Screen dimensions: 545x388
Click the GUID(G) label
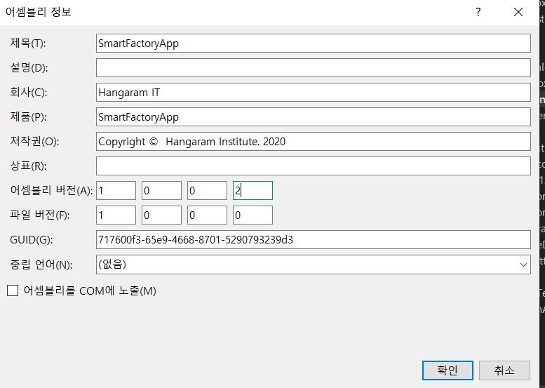(x=32, y=240)
